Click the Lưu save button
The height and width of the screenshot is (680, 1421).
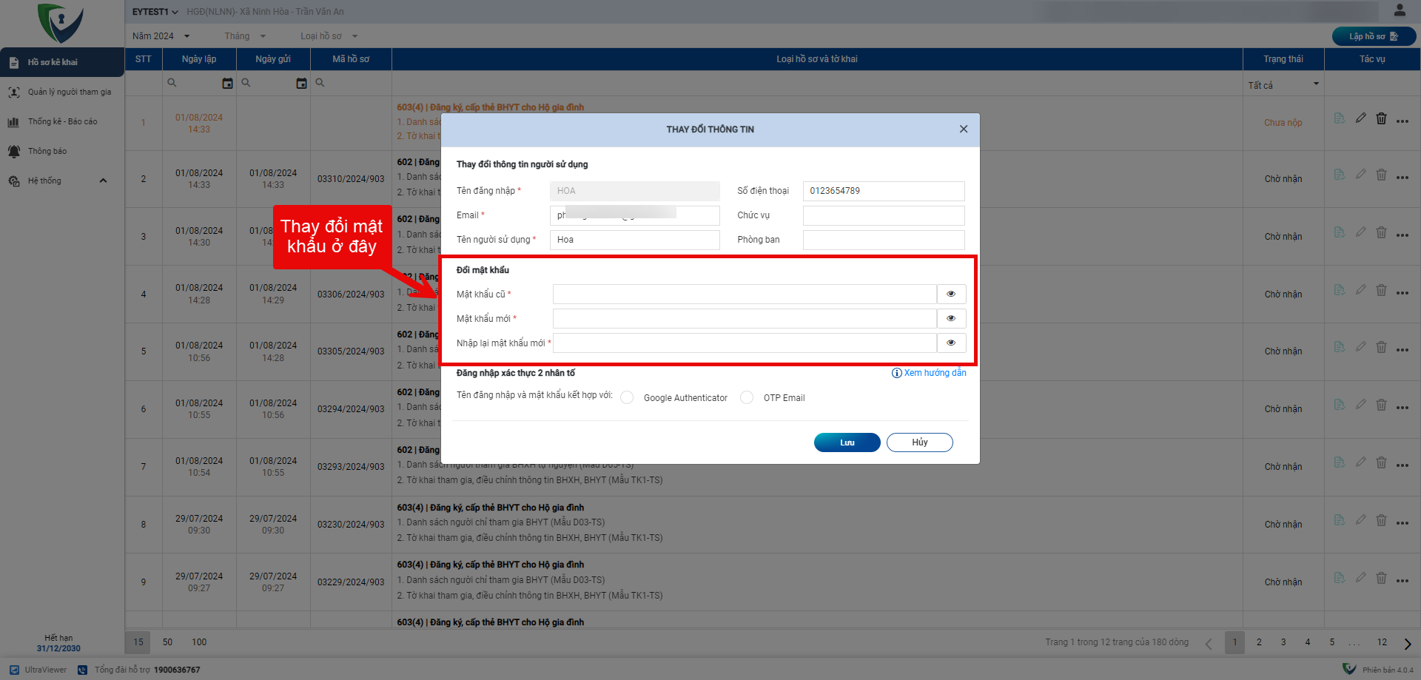coord(847,442)
